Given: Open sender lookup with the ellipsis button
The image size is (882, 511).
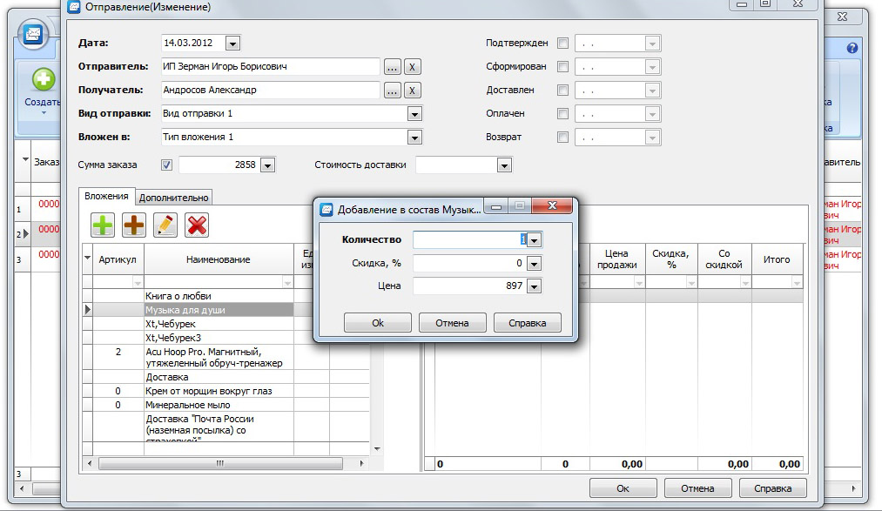Looking at the screenshot, I should pos(392,67).
